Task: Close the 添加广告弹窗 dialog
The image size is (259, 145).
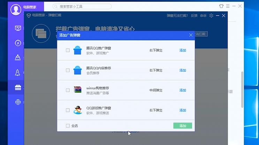Action: coord(191,35)
